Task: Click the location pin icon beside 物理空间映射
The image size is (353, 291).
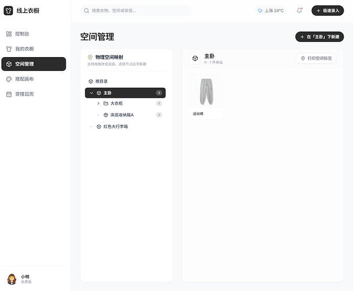Action: 90,57
